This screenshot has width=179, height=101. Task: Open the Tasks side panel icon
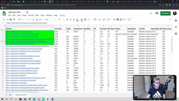click(176, 34)
